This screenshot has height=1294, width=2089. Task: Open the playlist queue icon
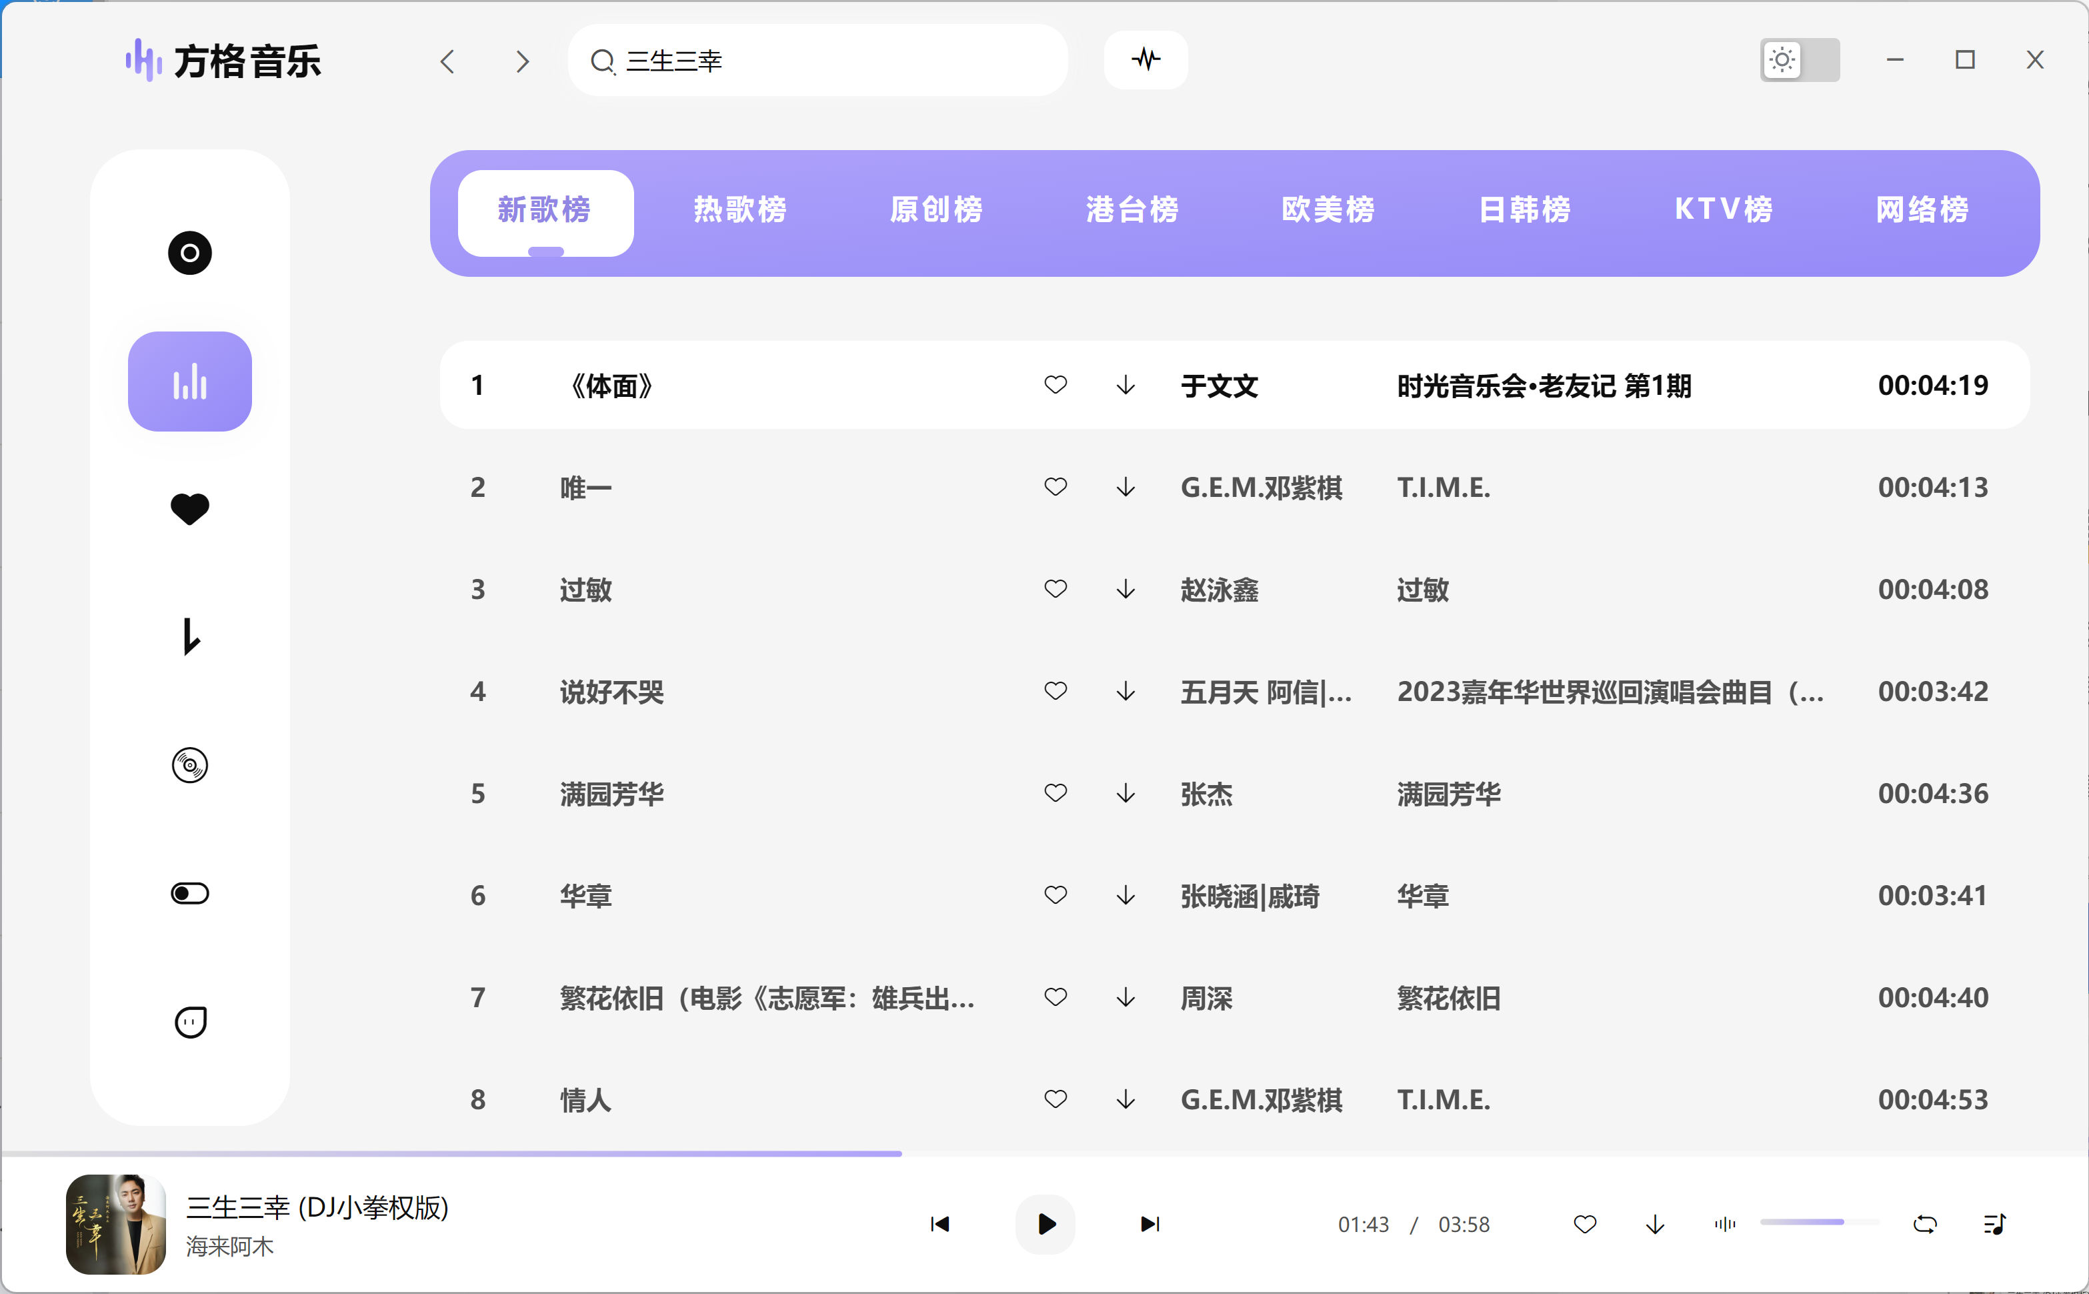click(x=1993, y=1225)
